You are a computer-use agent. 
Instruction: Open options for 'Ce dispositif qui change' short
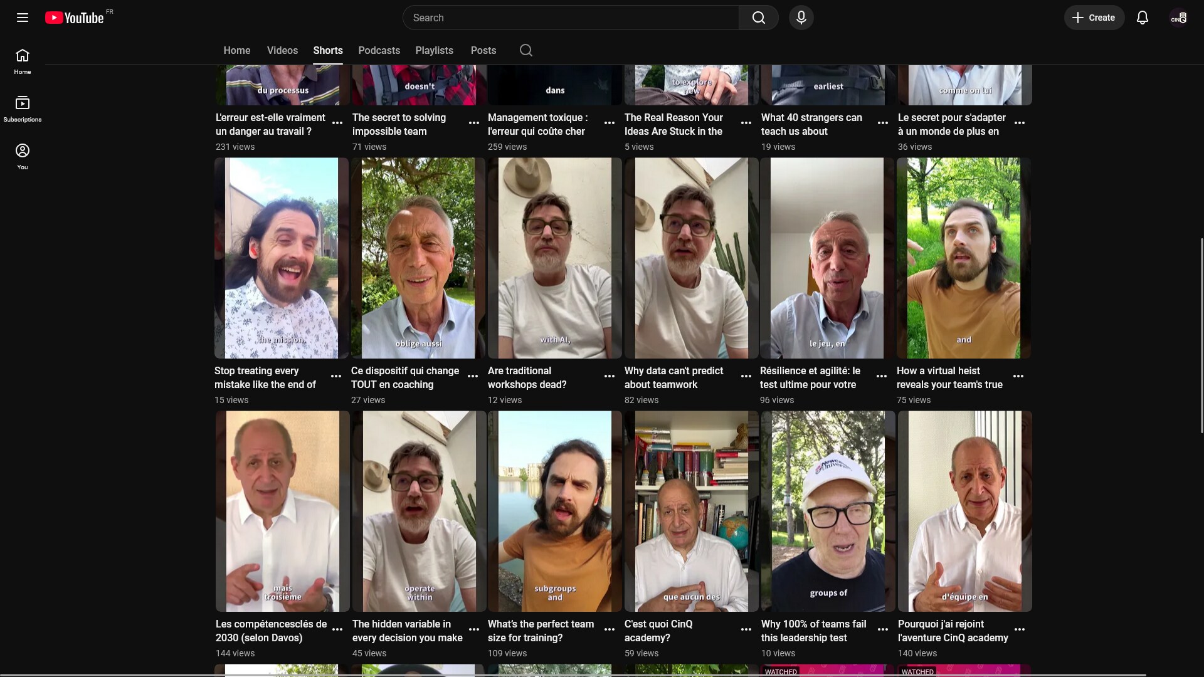pos(473,376)
